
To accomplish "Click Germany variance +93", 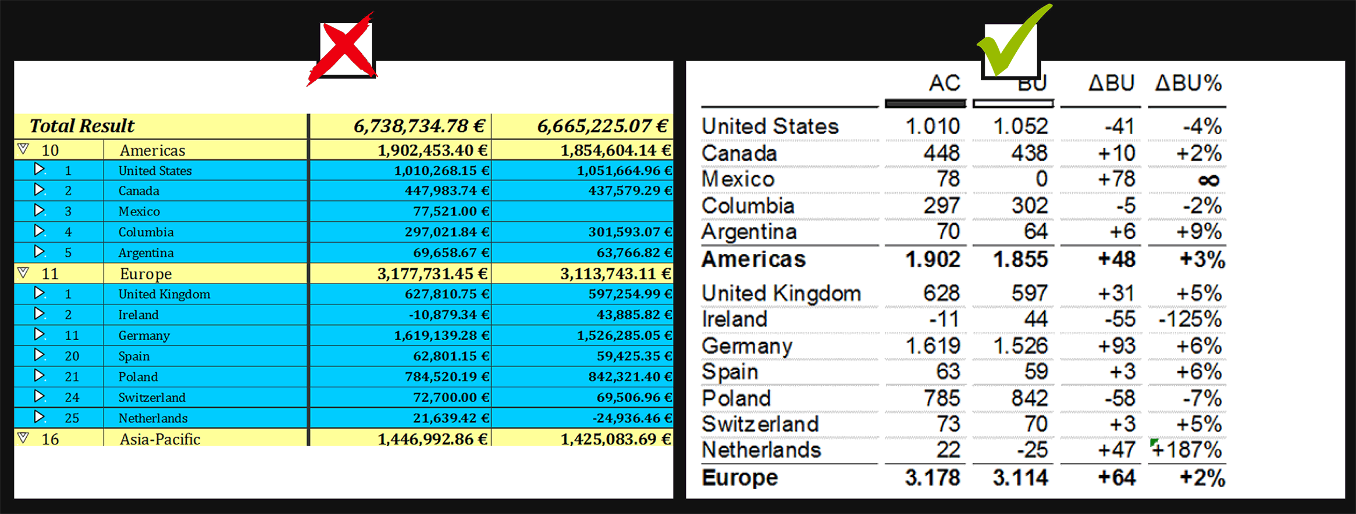I will [1116, 346].
